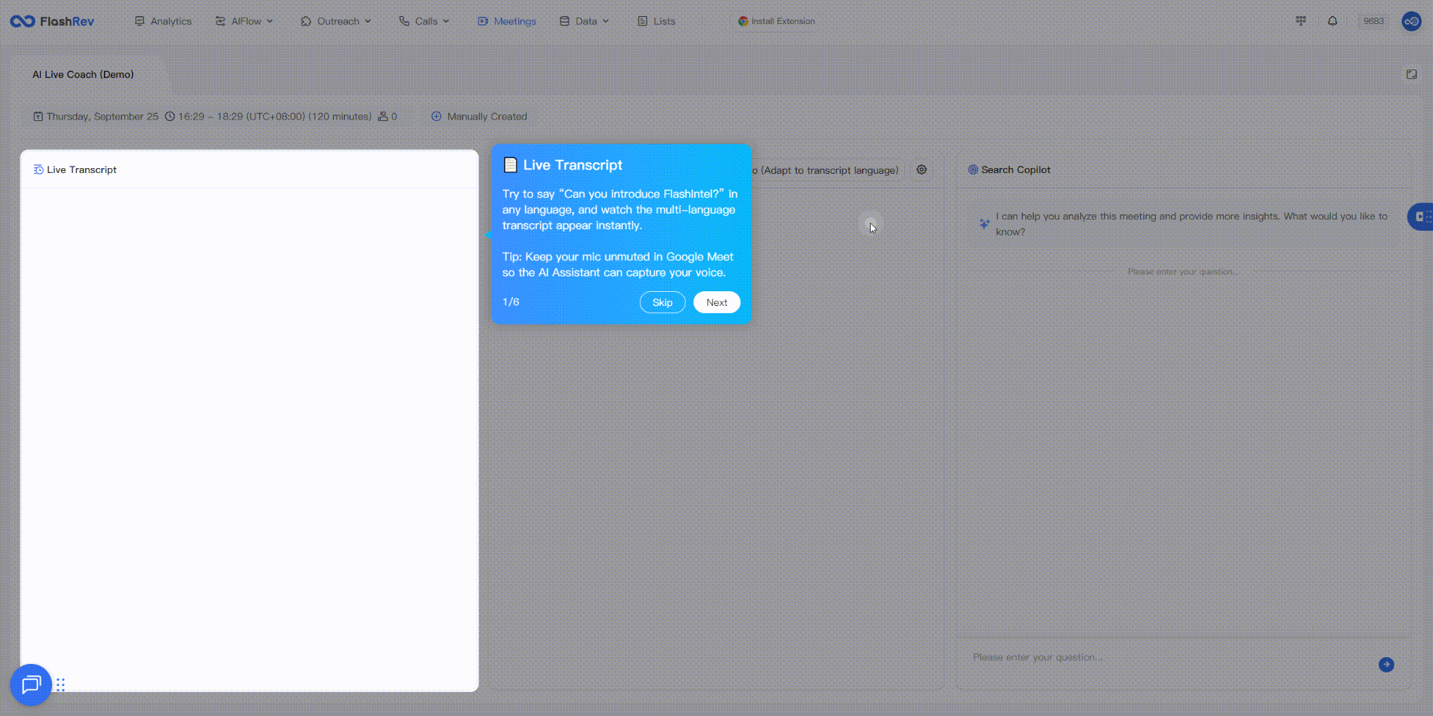Click the fullscreen expand icon

pyautogui.click(x=1411, y=74)
